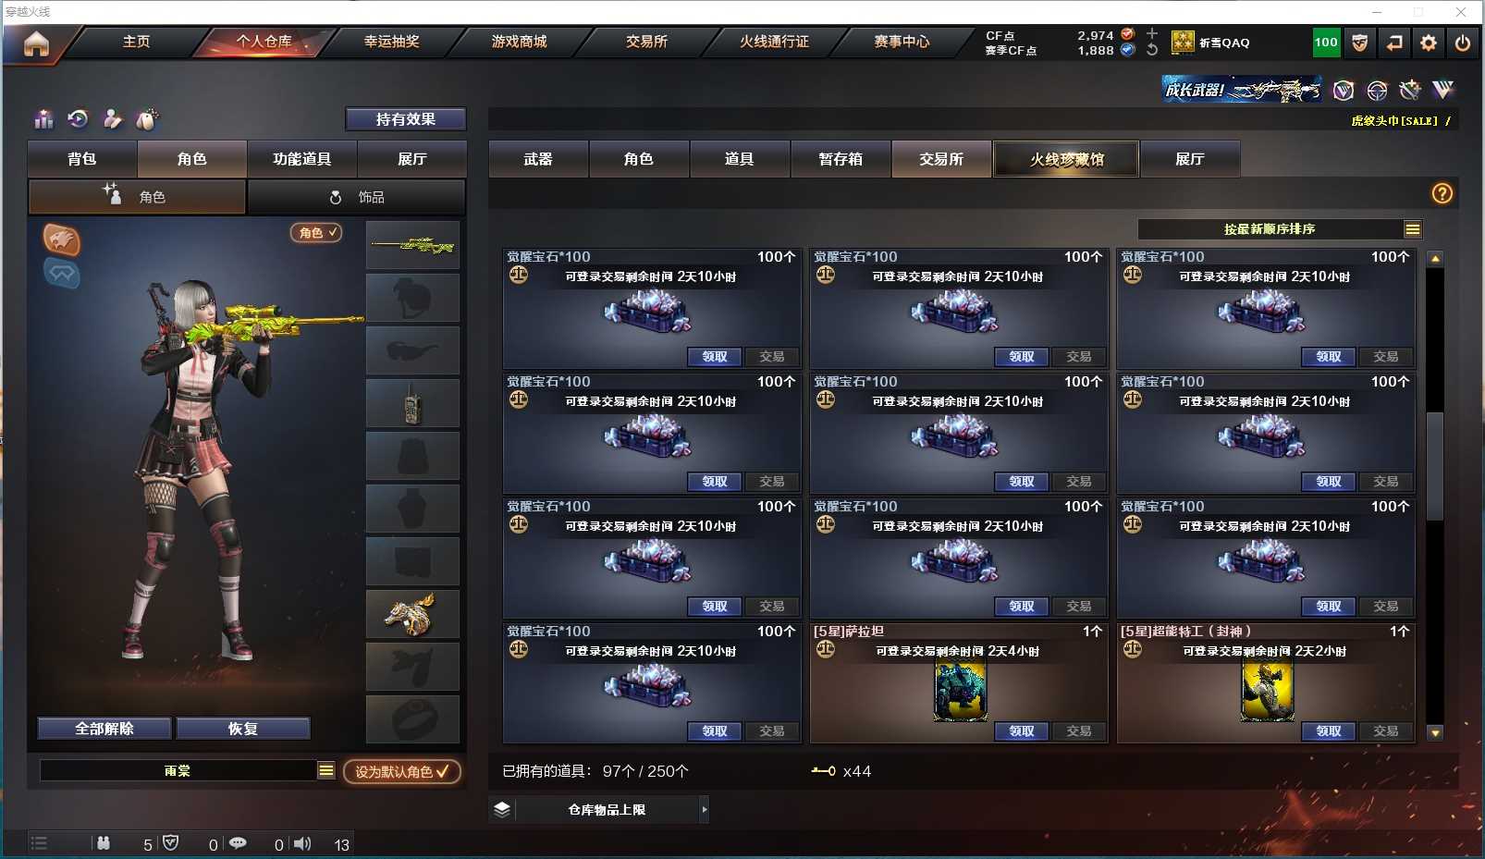
Task: Click the 全部解除 button
Action: point(104,729)
